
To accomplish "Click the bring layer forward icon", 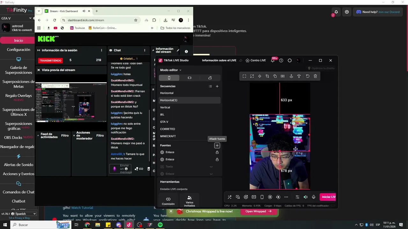I will coord(291,76).
